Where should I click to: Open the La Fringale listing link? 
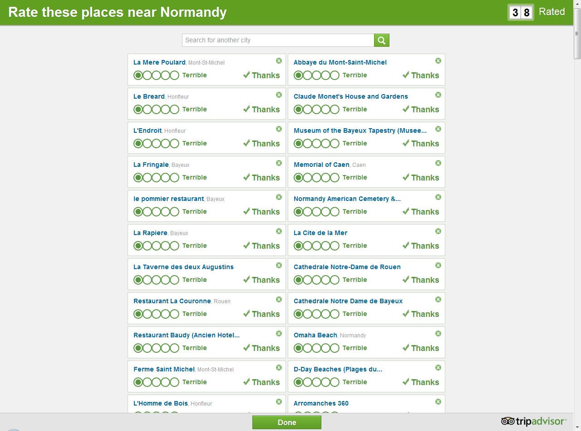tap(151, 165)
